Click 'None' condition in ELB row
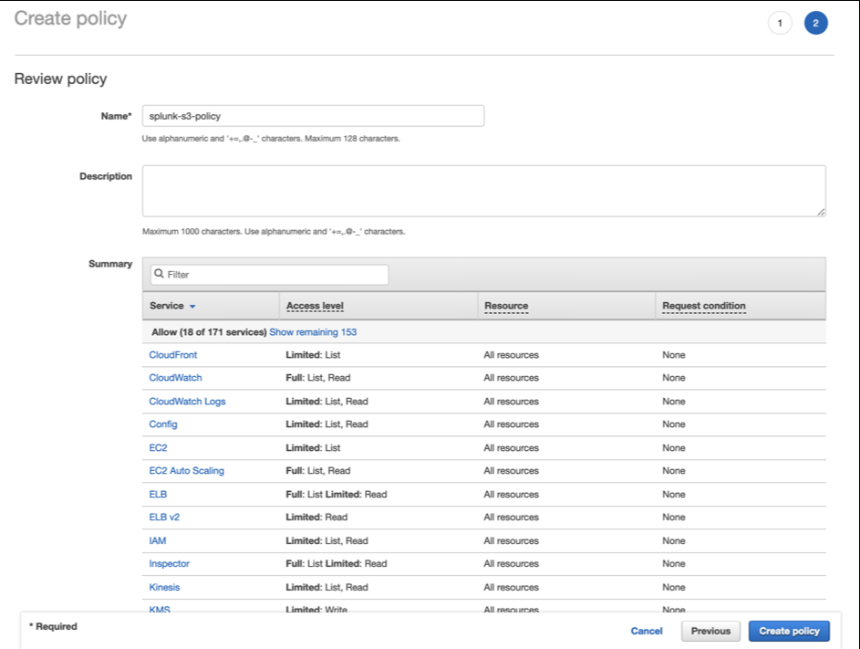 (674, 494)
